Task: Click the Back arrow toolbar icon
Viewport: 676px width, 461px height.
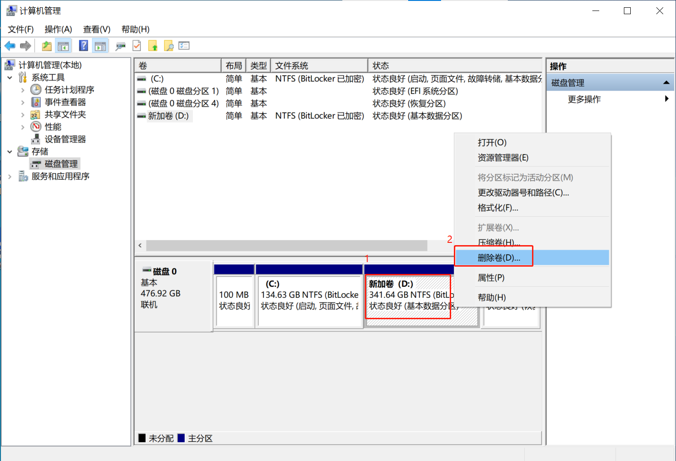Action: (x=10, y=46)
